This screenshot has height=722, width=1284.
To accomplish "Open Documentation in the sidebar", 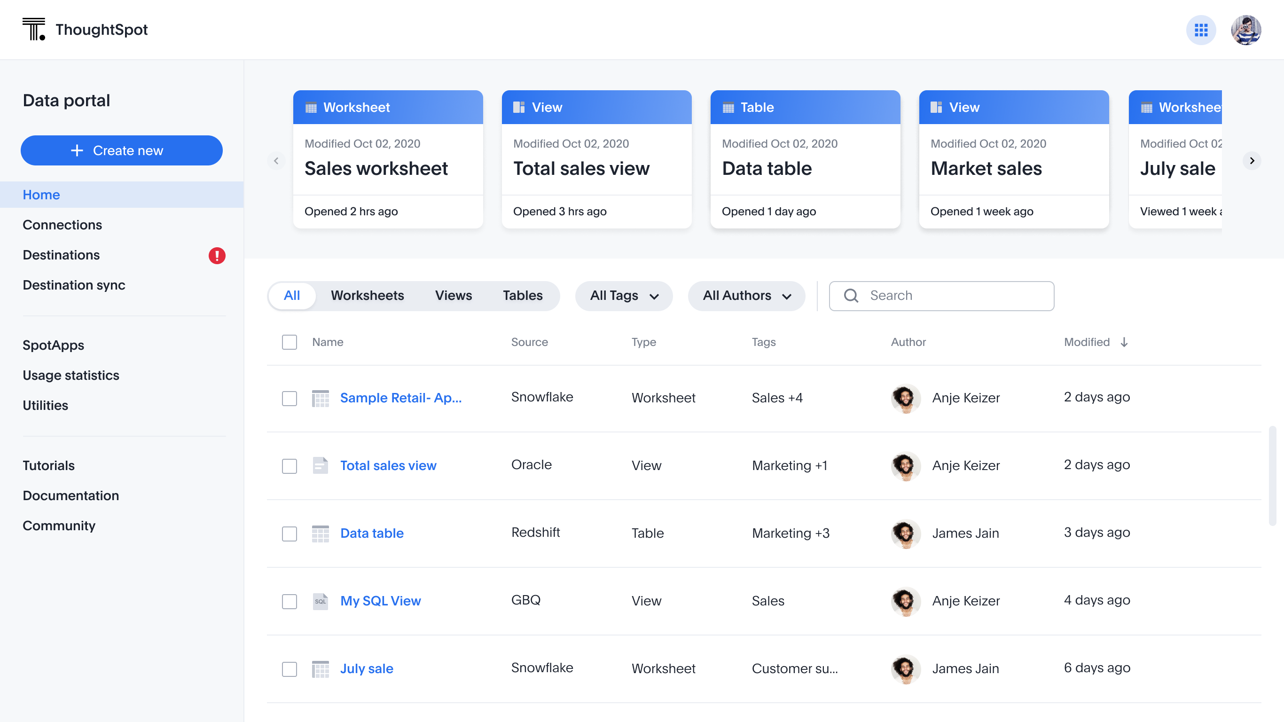I will coord(71,495).
